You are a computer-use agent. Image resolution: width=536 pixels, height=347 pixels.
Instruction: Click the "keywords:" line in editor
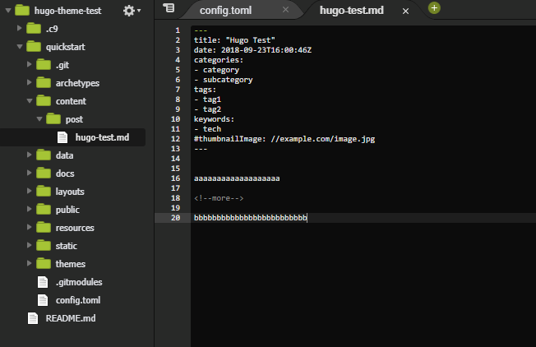coord(214,119)
